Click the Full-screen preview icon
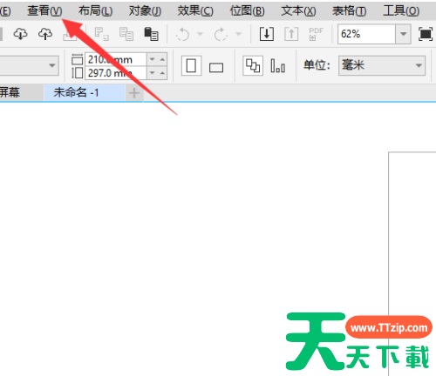This screenshot has width=436, height=376. point(426,34)
